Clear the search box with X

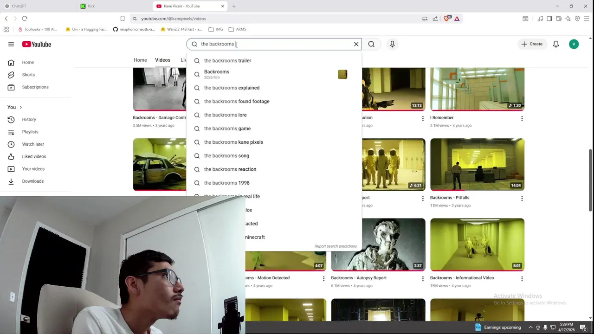[356, 44]
